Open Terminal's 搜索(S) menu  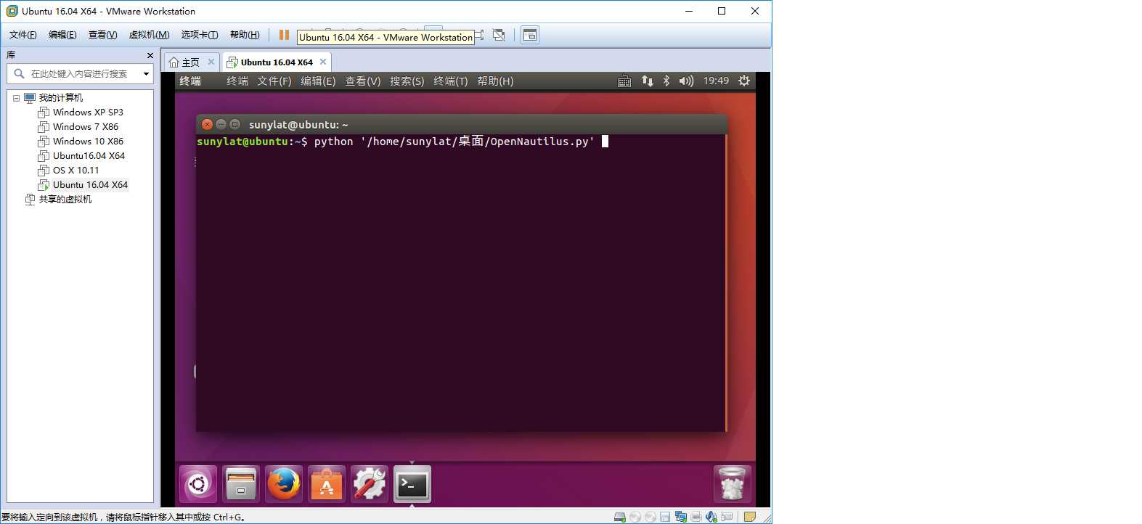[x=407, y=81]
